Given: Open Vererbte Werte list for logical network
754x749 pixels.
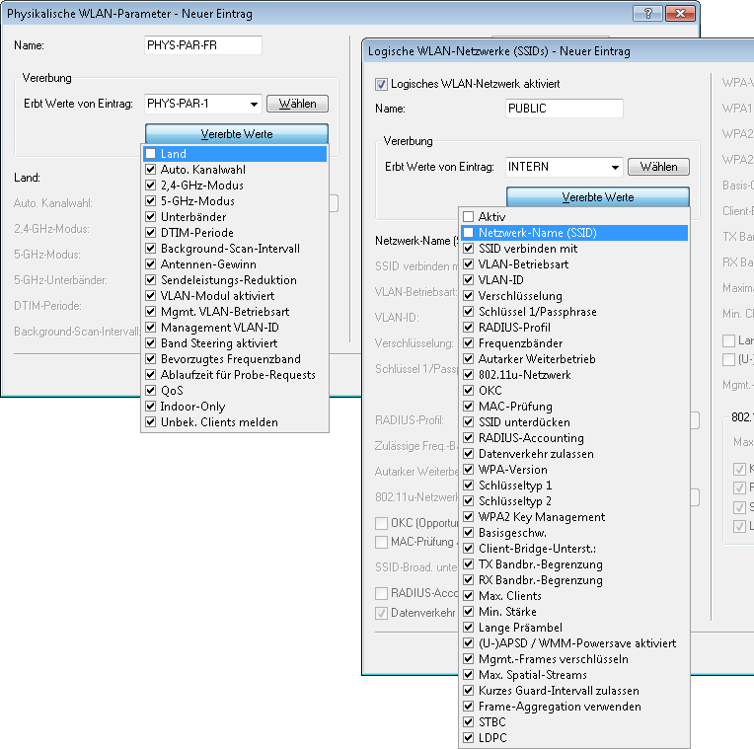Looking at the screenshot, I should coord(597,197).
